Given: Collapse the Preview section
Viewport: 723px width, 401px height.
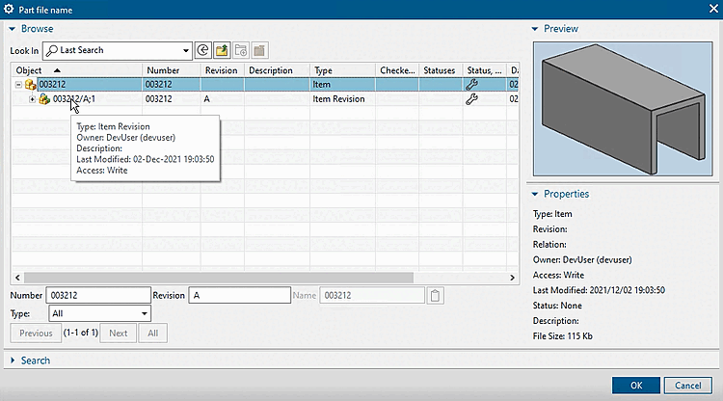Looking at the screenshot, I should (535, 29).
